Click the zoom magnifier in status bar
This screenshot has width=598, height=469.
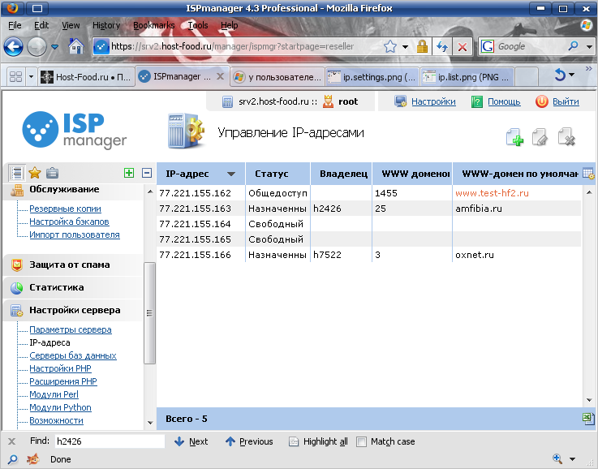(x=557, y=458)
